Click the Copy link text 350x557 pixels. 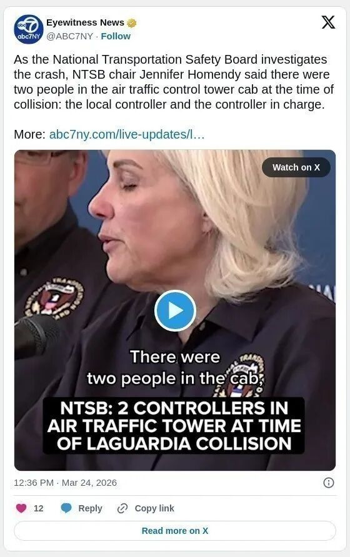(x=154, y=508)
